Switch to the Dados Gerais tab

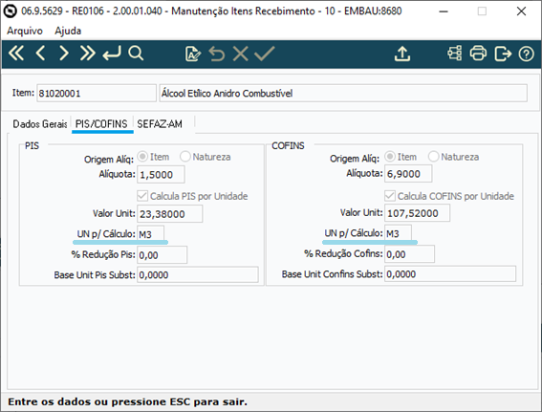40,123
